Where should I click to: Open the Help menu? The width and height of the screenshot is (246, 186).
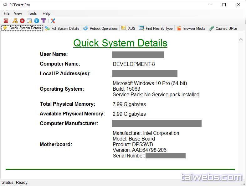(46, 13)
